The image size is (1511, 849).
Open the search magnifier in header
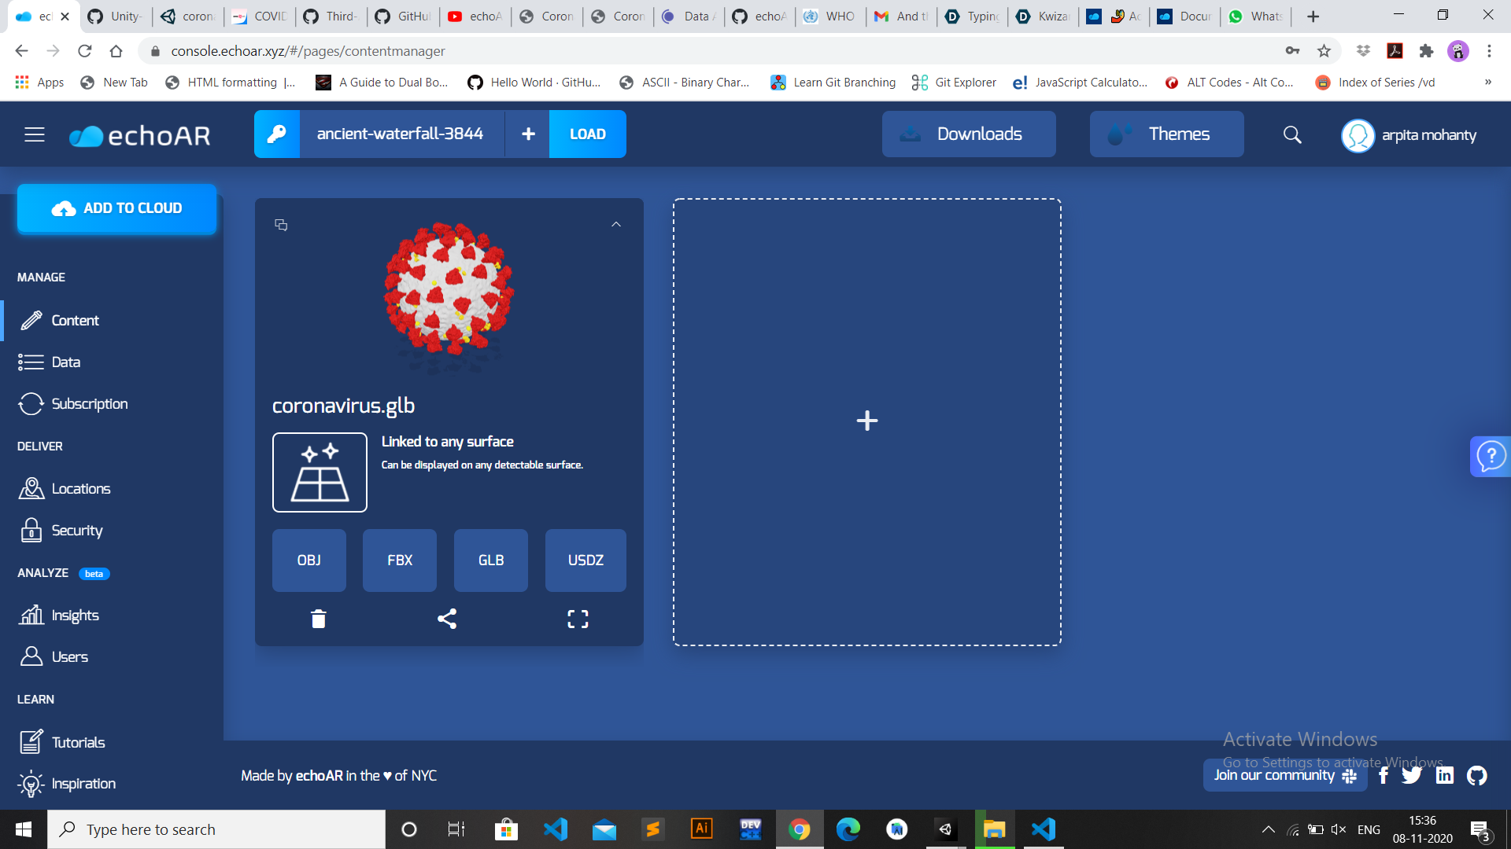1292,134
